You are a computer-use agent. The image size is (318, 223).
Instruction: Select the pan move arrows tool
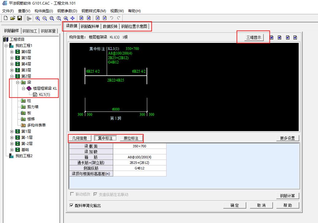(x=73, y=18)
